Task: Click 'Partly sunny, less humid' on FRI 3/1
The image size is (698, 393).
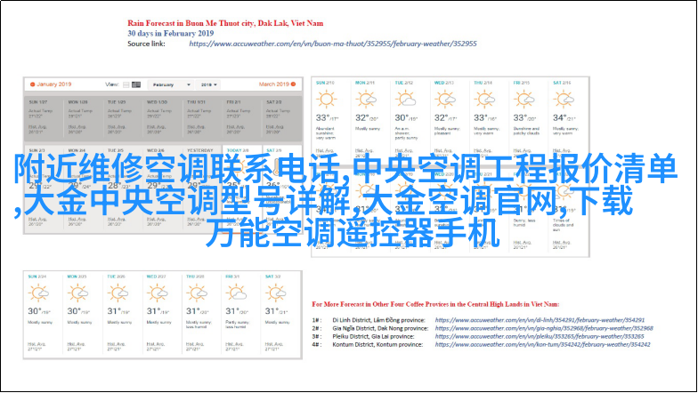Action: pyautogui.click(x=237, y=325)
